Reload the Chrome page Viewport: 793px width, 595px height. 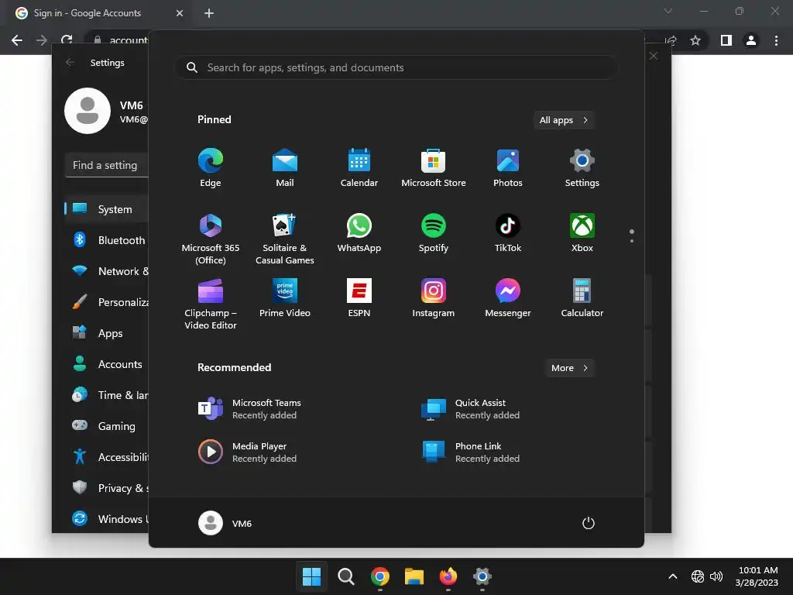tap(67, 40)
